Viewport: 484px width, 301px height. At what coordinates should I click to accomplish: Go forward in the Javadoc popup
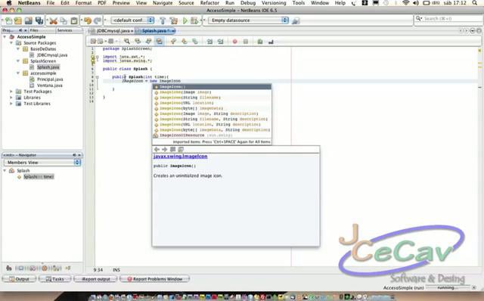[165, 150]
